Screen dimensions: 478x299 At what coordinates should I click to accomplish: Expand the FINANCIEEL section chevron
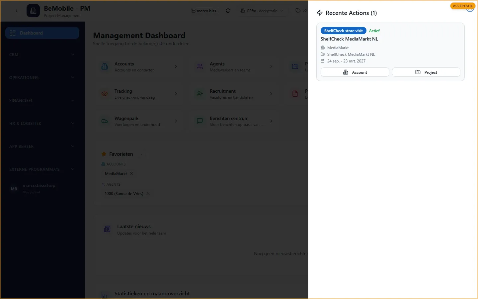(x=73, y=100)
